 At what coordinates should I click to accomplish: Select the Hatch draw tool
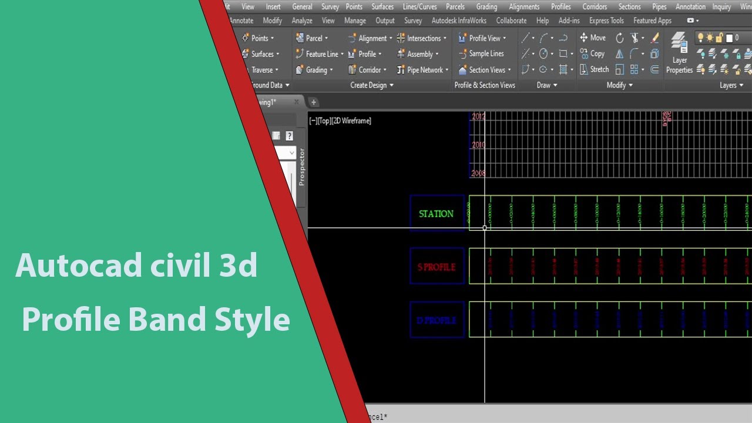pyautogui.click(x=563, y=70)
